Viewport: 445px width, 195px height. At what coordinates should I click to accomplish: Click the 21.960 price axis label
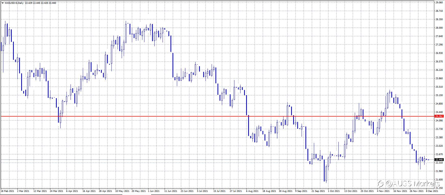pyautogui.click(x=439, y=171)
